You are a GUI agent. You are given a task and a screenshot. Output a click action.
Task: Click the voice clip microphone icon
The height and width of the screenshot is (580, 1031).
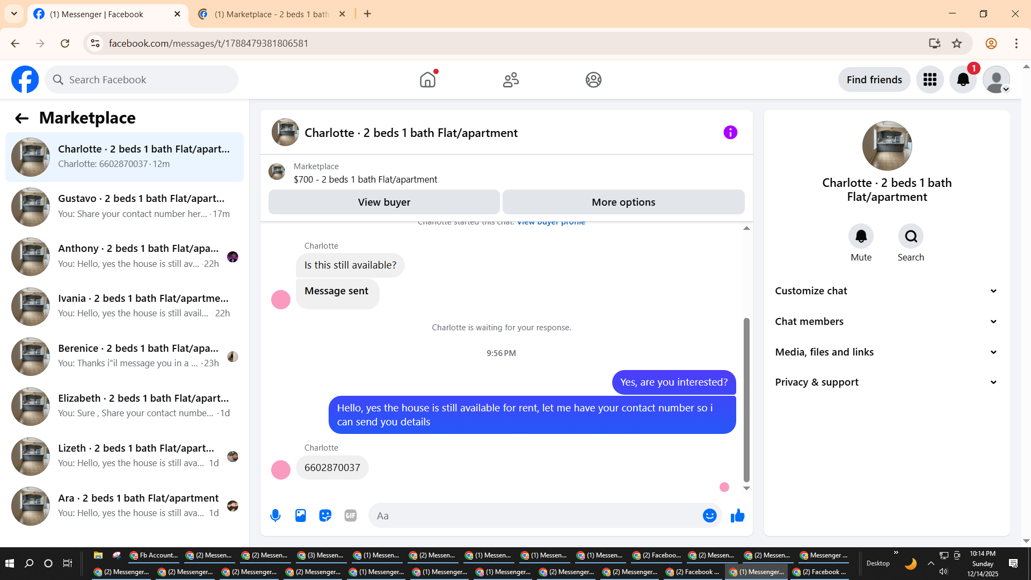275,516
